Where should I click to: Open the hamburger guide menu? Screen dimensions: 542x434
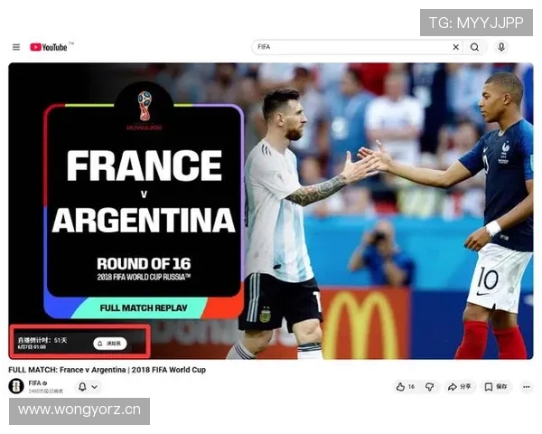pos(16,47)
